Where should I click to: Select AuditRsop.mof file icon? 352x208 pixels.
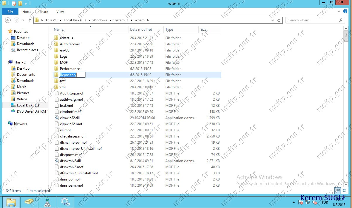coord(56,93)
